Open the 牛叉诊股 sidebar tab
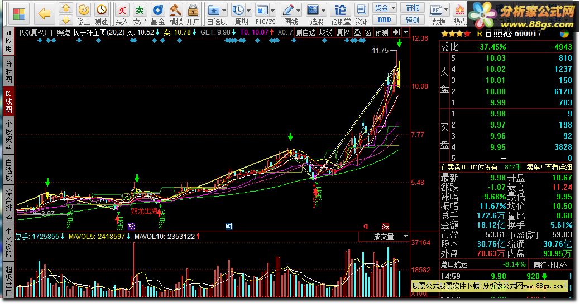This screenshot has height=304, width=580. [8, 242]
